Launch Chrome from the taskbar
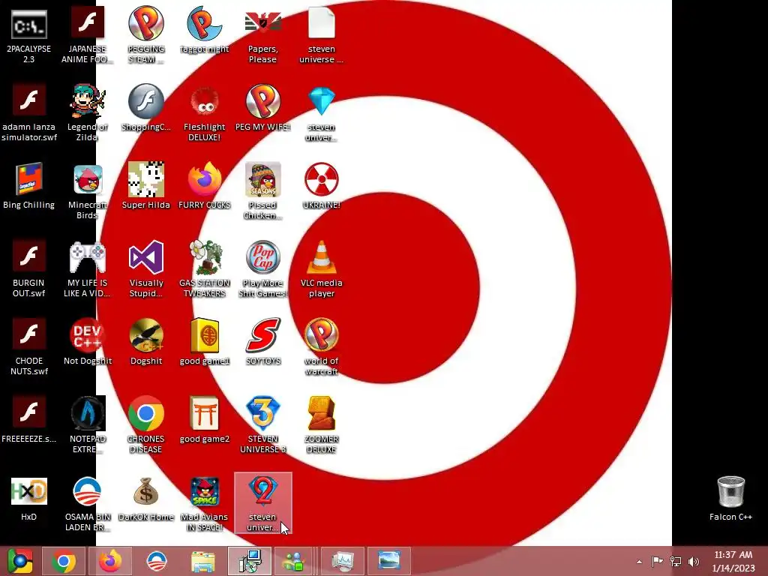The image size is (768, 576). coord(64,561)
